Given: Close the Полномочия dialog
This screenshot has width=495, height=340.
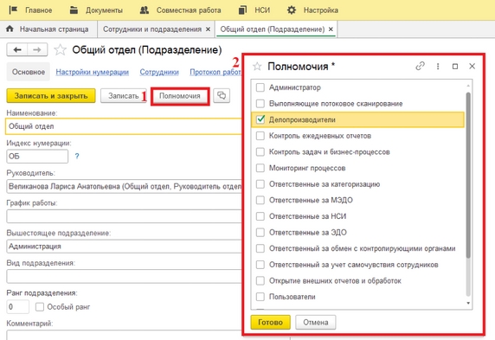Looking at the screenshot, I should (472, 66).
